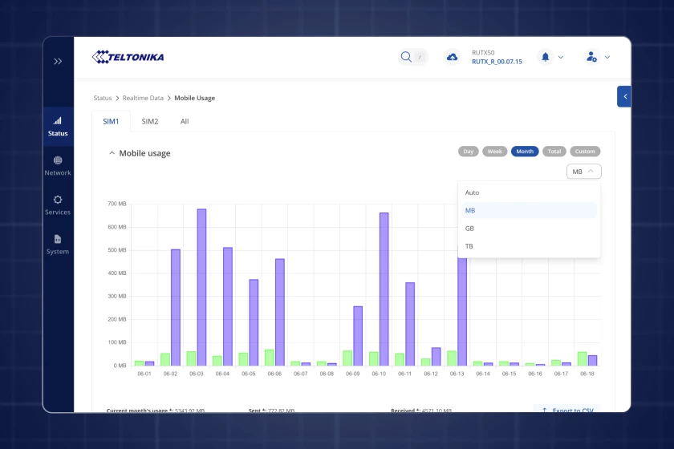Collapse the MB units dropdown

pyautogui.click(x=583, y=172)
